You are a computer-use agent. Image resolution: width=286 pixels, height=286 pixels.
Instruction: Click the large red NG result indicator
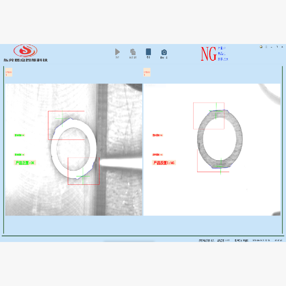coord(209,54)
